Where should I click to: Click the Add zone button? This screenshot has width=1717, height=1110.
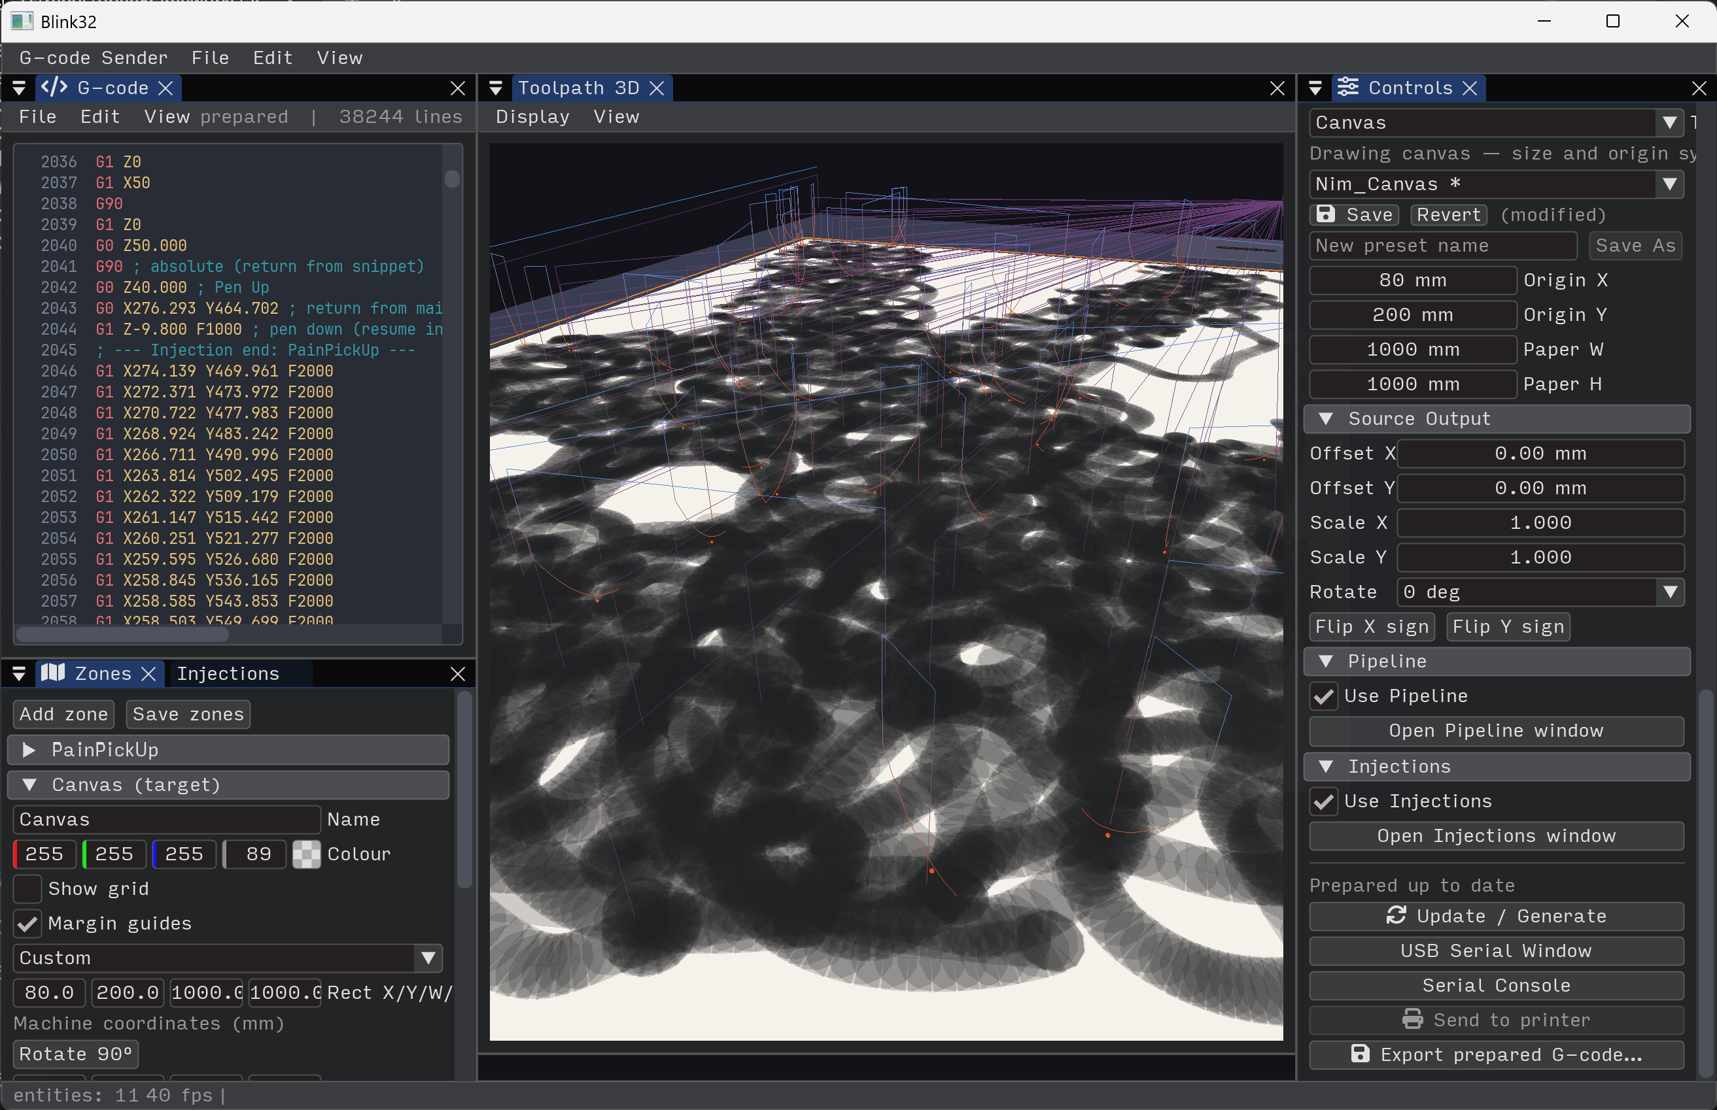[x=63, y=714]
